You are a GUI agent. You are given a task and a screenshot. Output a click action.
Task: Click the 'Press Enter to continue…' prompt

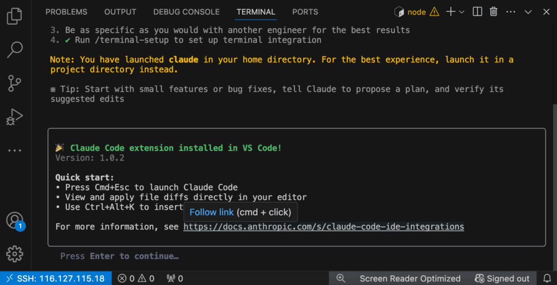point(119,256)
